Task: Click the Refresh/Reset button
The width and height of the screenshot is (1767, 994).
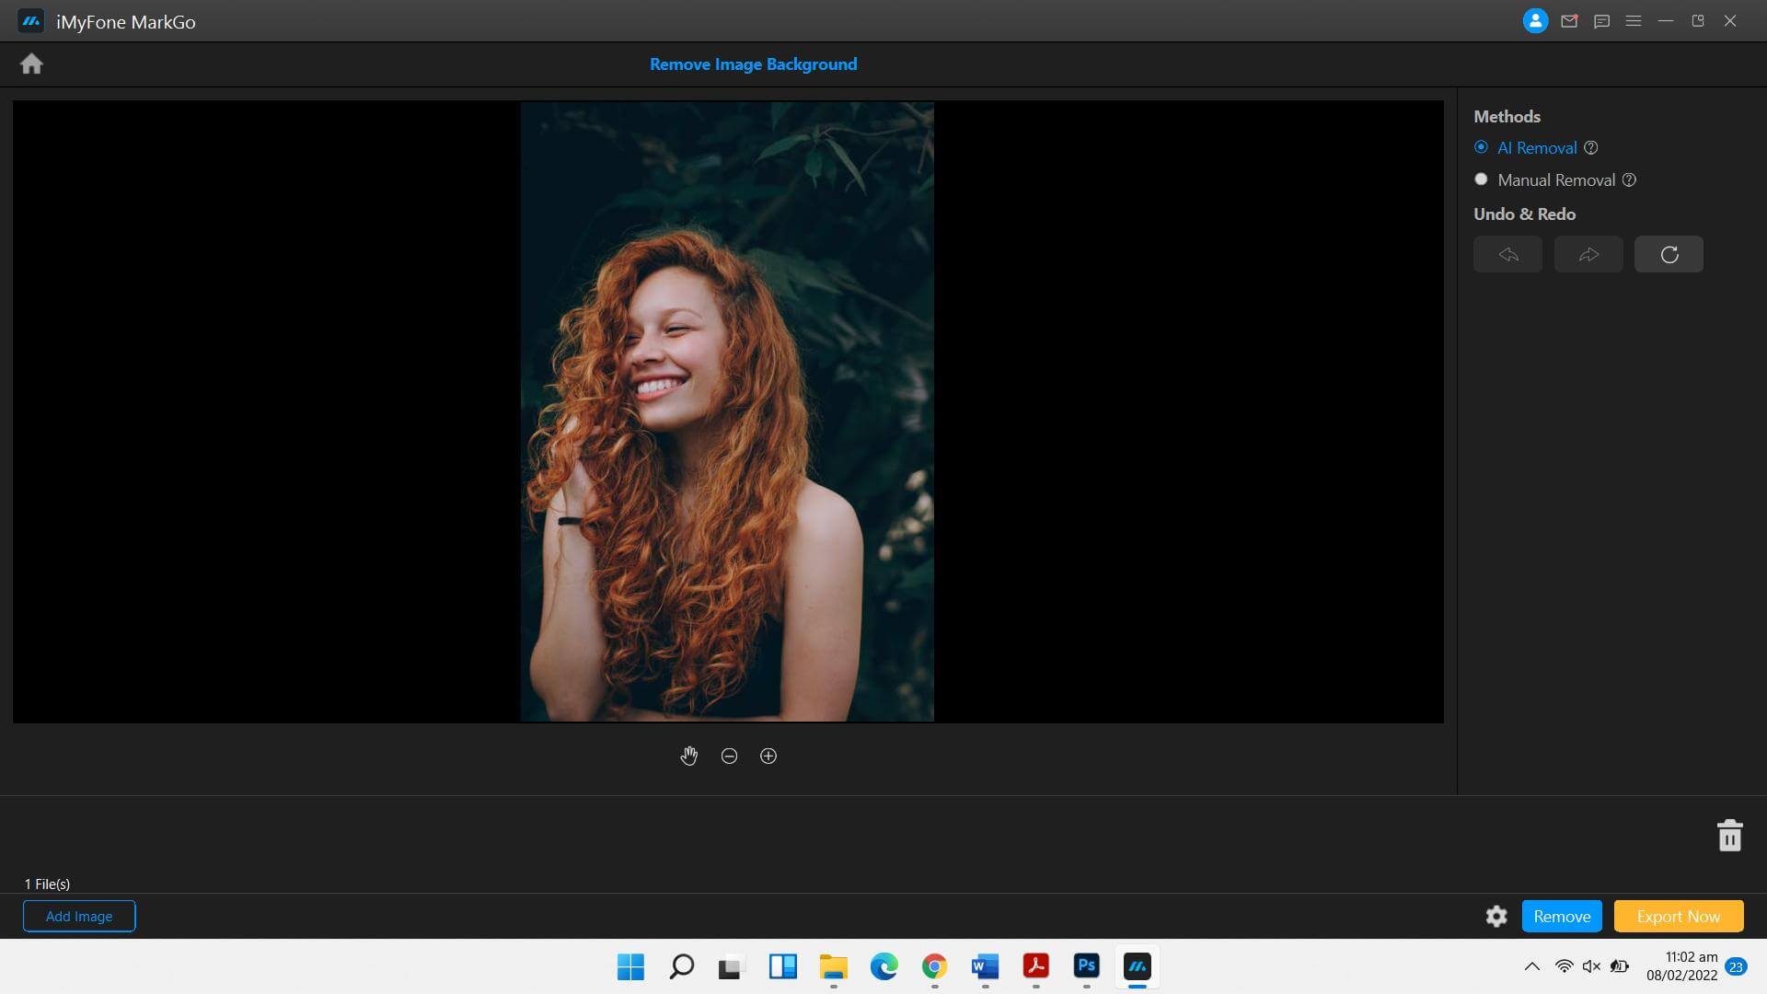Action: pyautogui.click(x=1669, y=254)
